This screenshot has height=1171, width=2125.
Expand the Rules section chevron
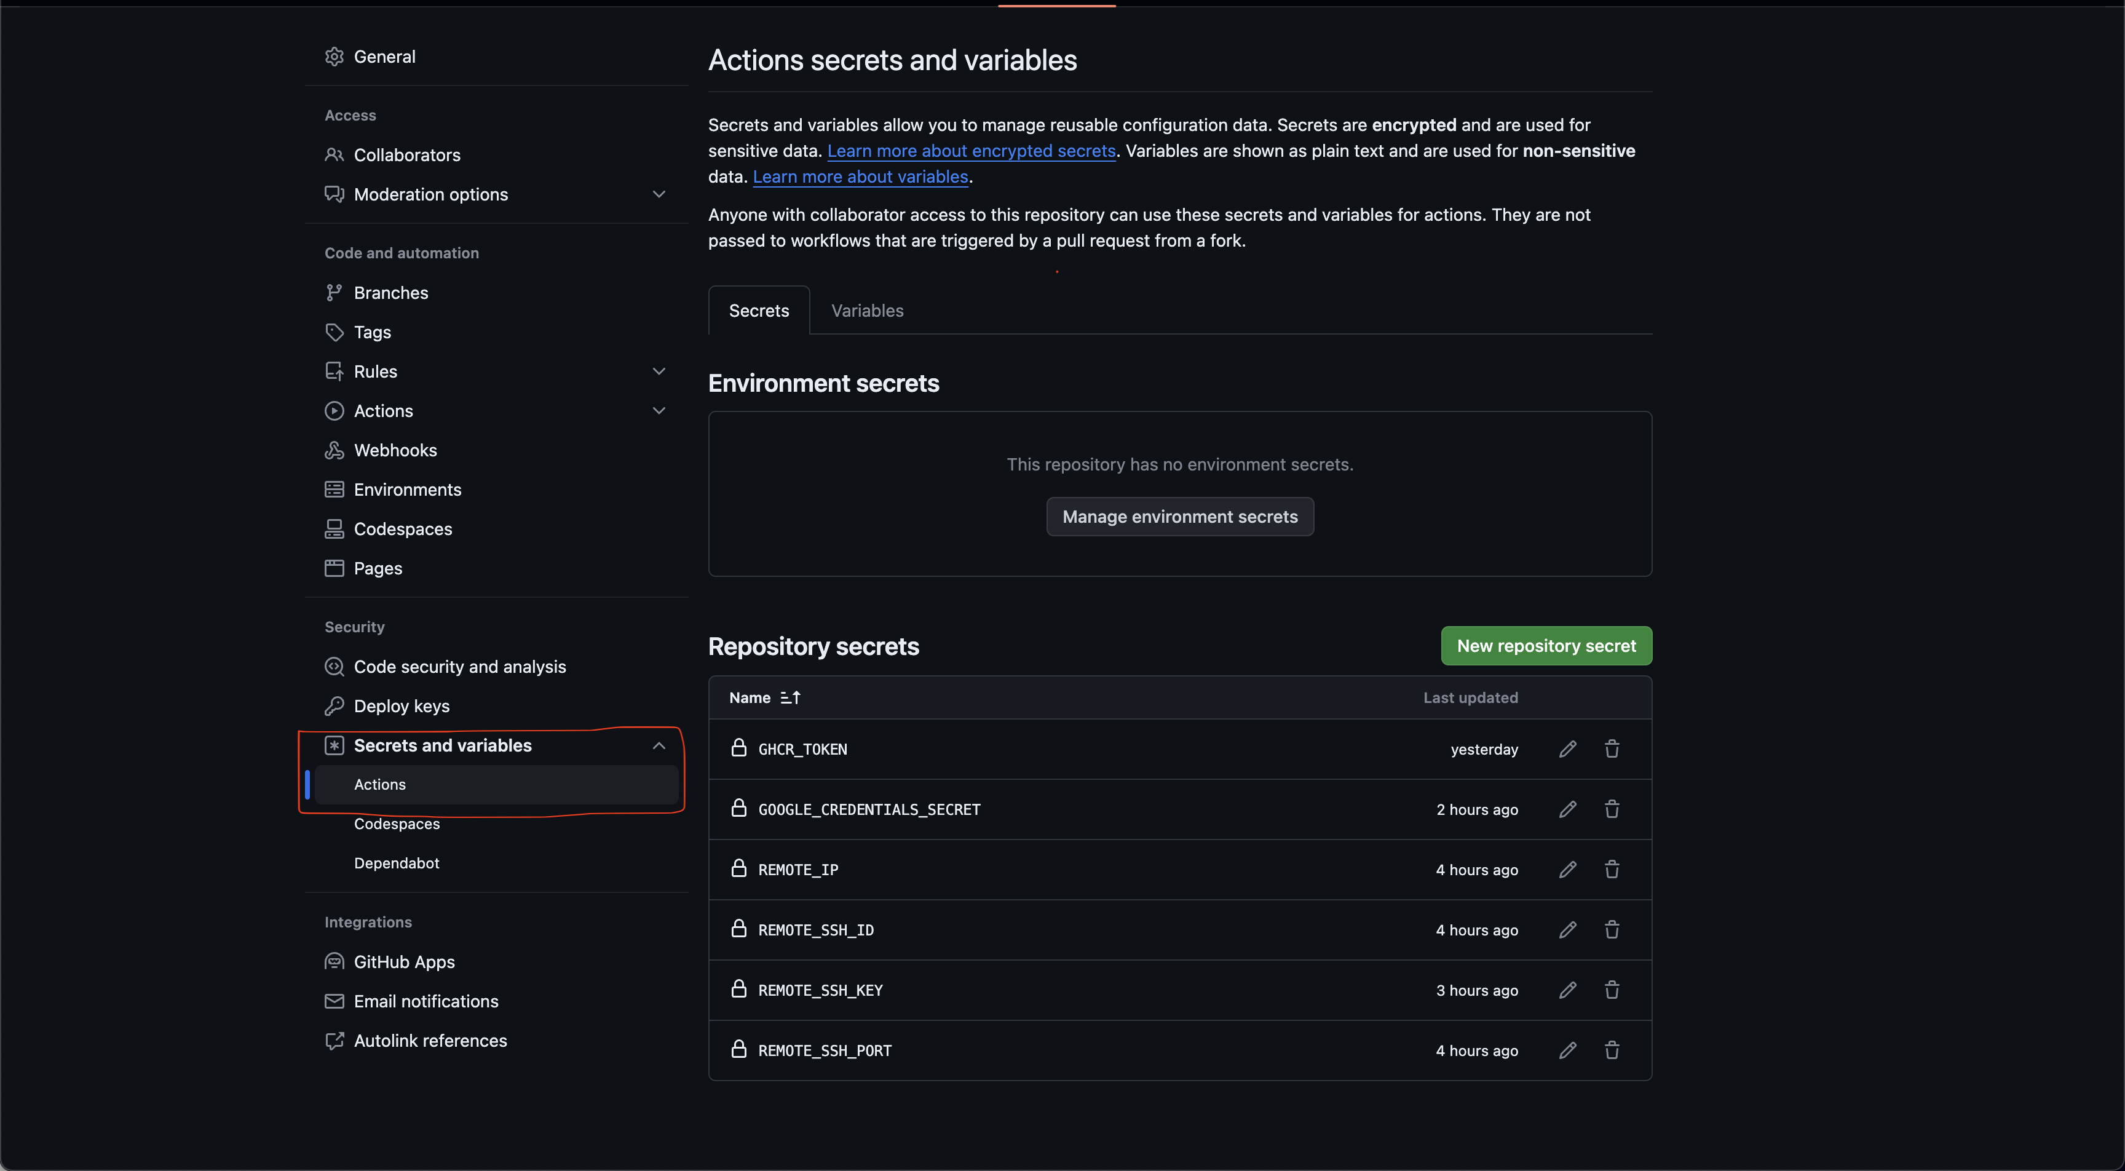click(659, 370)
